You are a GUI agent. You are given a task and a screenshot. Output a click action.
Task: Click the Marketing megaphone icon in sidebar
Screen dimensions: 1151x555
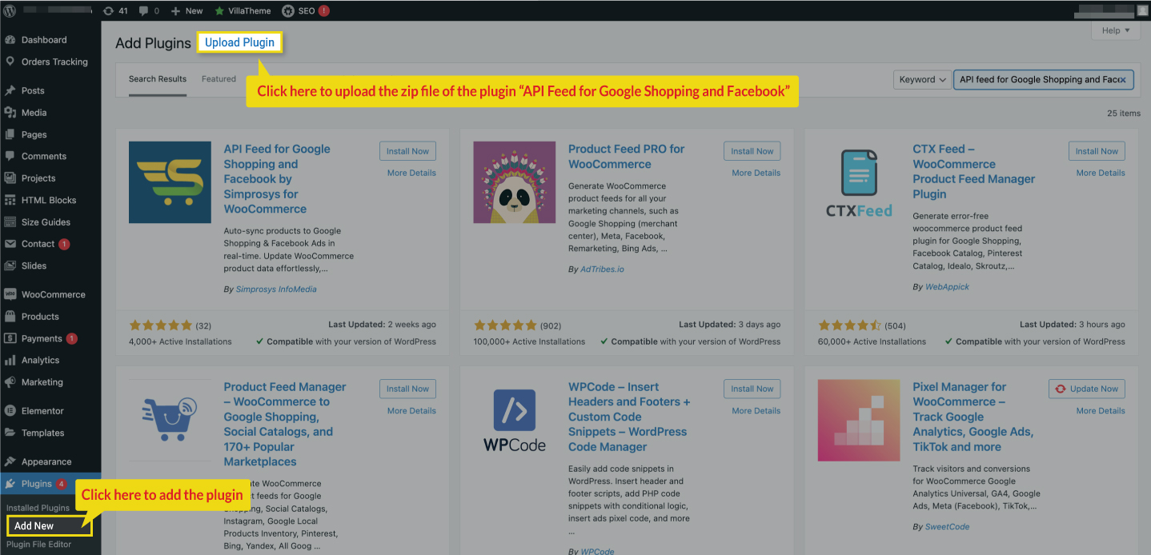[x=10, y=382]
